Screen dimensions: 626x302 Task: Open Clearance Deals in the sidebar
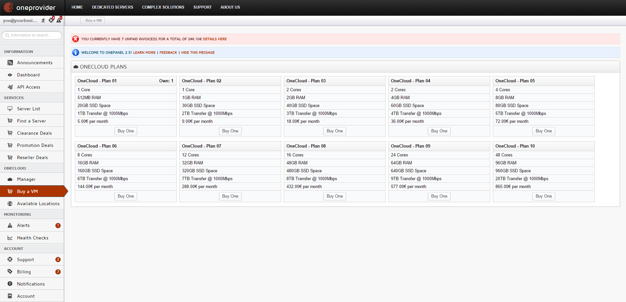[34, 133]
